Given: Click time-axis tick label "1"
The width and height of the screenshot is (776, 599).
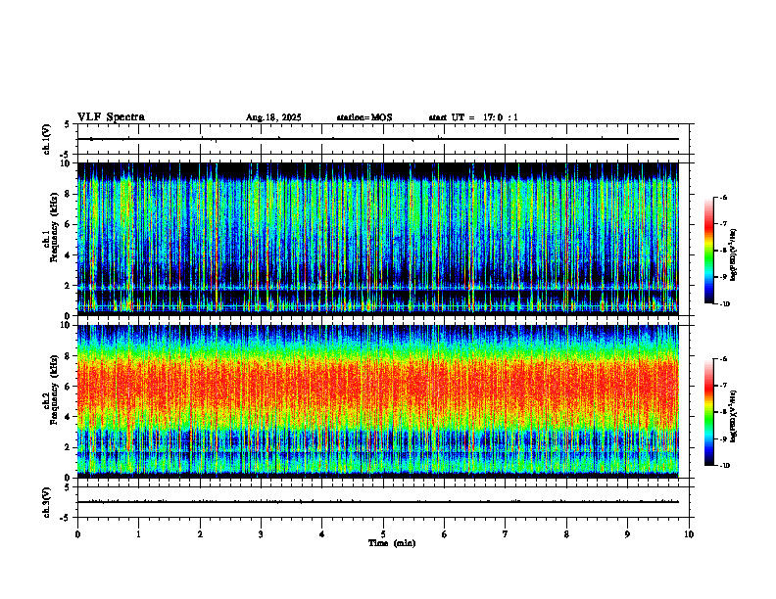Looking at the screenshot, I should coord(139,534).
